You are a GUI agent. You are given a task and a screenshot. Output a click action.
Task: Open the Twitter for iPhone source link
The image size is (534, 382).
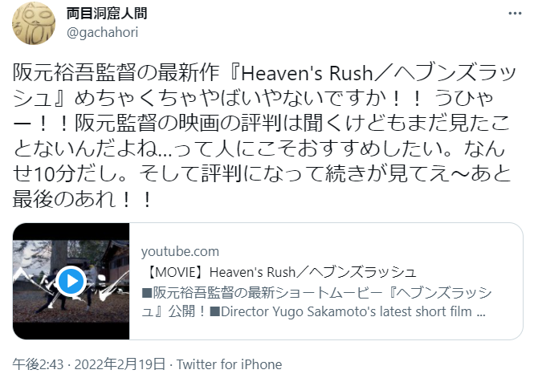229,364
